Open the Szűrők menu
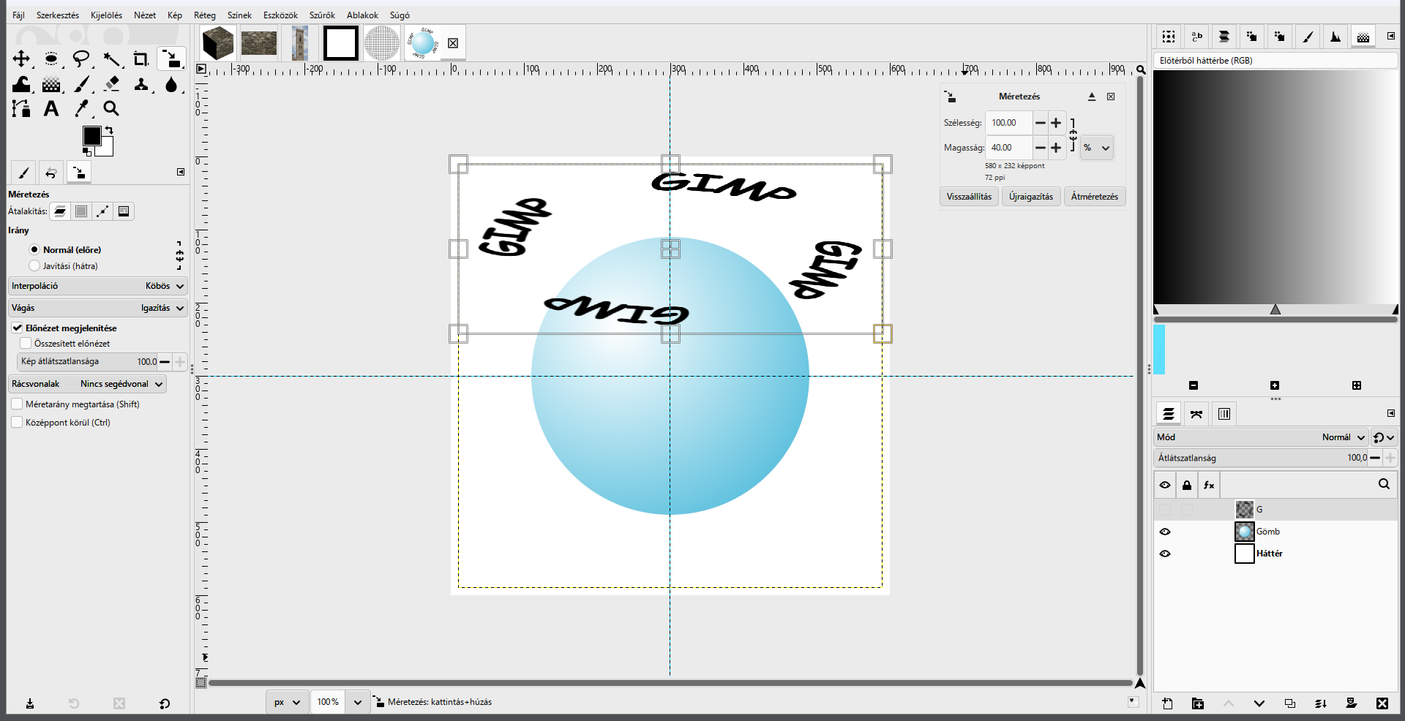This screenshot has width=1405, height=721. pyautogui.click(x=322, y=15)
